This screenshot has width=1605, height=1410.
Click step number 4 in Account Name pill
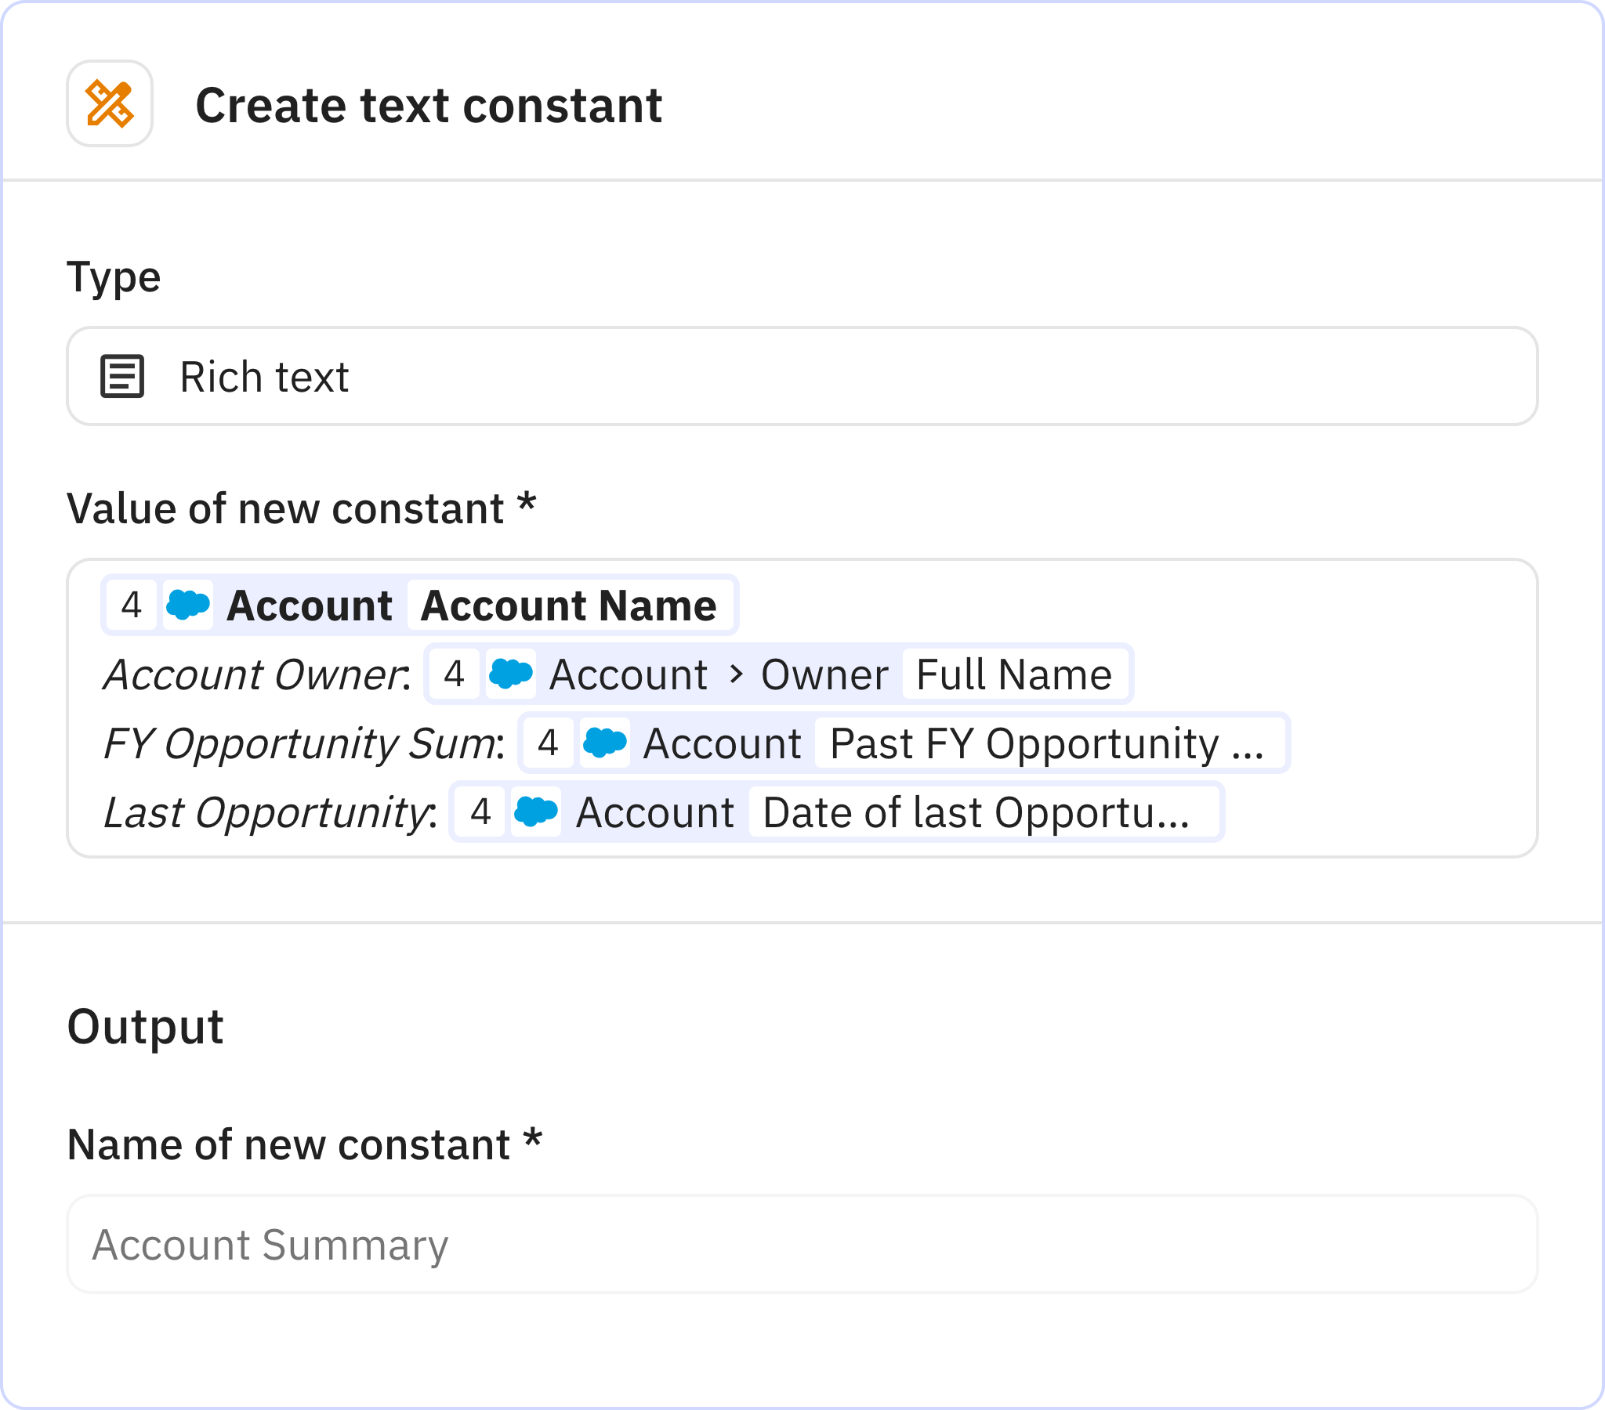coord(131,605)
